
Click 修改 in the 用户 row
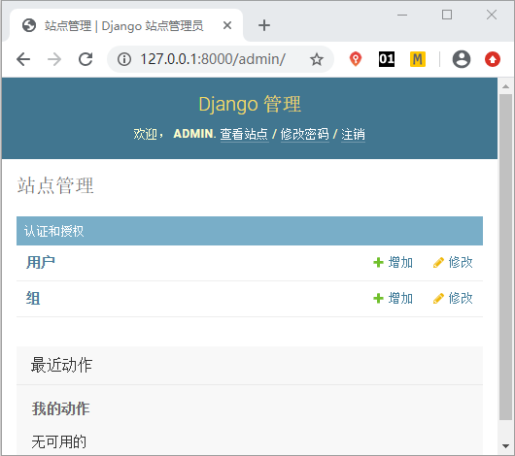click(x=453, y=263)
